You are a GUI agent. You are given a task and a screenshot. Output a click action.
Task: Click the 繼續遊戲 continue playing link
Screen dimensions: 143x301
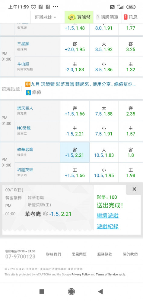pos(108,216)
